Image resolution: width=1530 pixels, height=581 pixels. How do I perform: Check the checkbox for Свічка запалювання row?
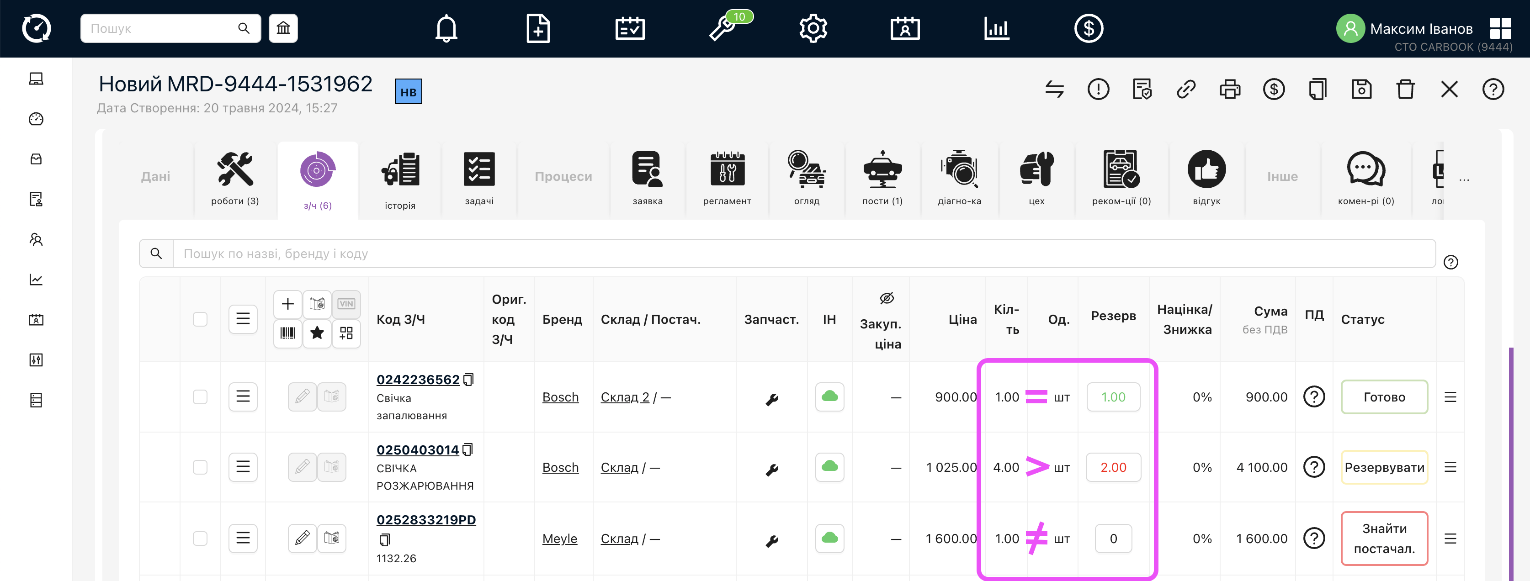pyautogui.click(x=200, y=396)
